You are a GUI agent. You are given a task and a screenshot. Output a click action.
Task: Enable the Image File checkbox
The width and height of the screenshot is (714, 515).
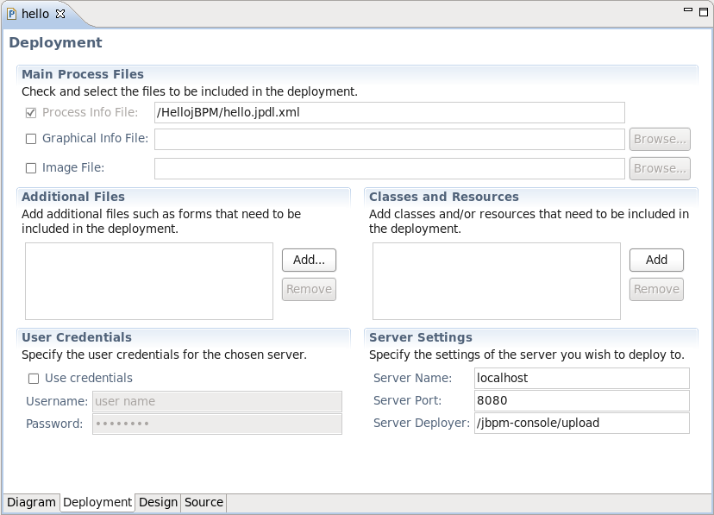(x=31, y=168)
